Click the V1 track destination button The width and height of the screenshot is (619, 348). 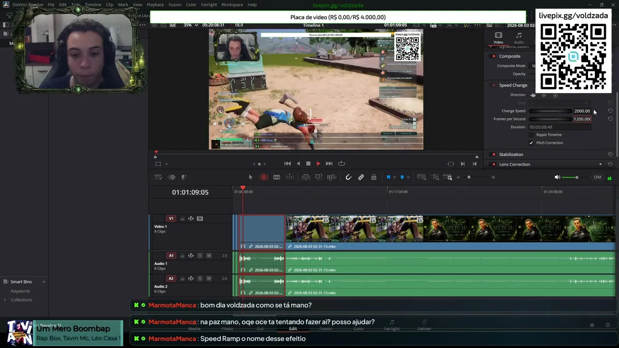point(171,219)
